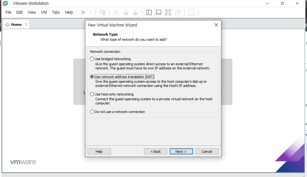Switch to the Home tab
The image size is (307, 177).
tap(16, 25)
